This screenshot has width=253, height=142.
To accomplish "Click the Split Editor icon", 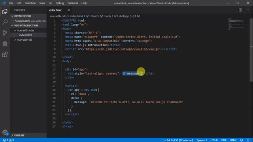I will click(240, 10).
